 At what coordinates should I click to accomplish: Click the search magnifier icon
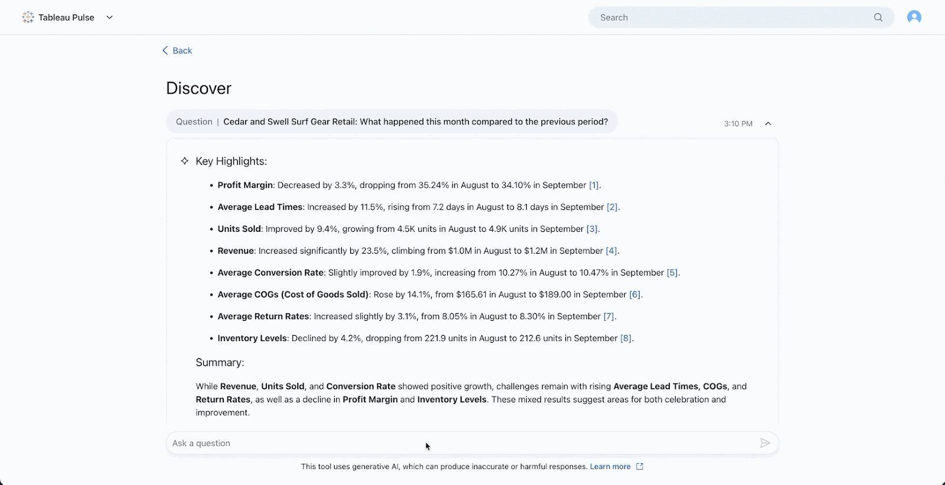tap(878, 18)
